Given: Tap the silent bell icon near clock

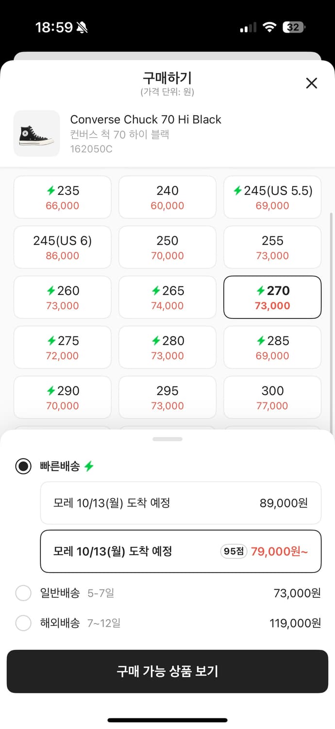Looking at the screenshot, I should tap(82, 28).
